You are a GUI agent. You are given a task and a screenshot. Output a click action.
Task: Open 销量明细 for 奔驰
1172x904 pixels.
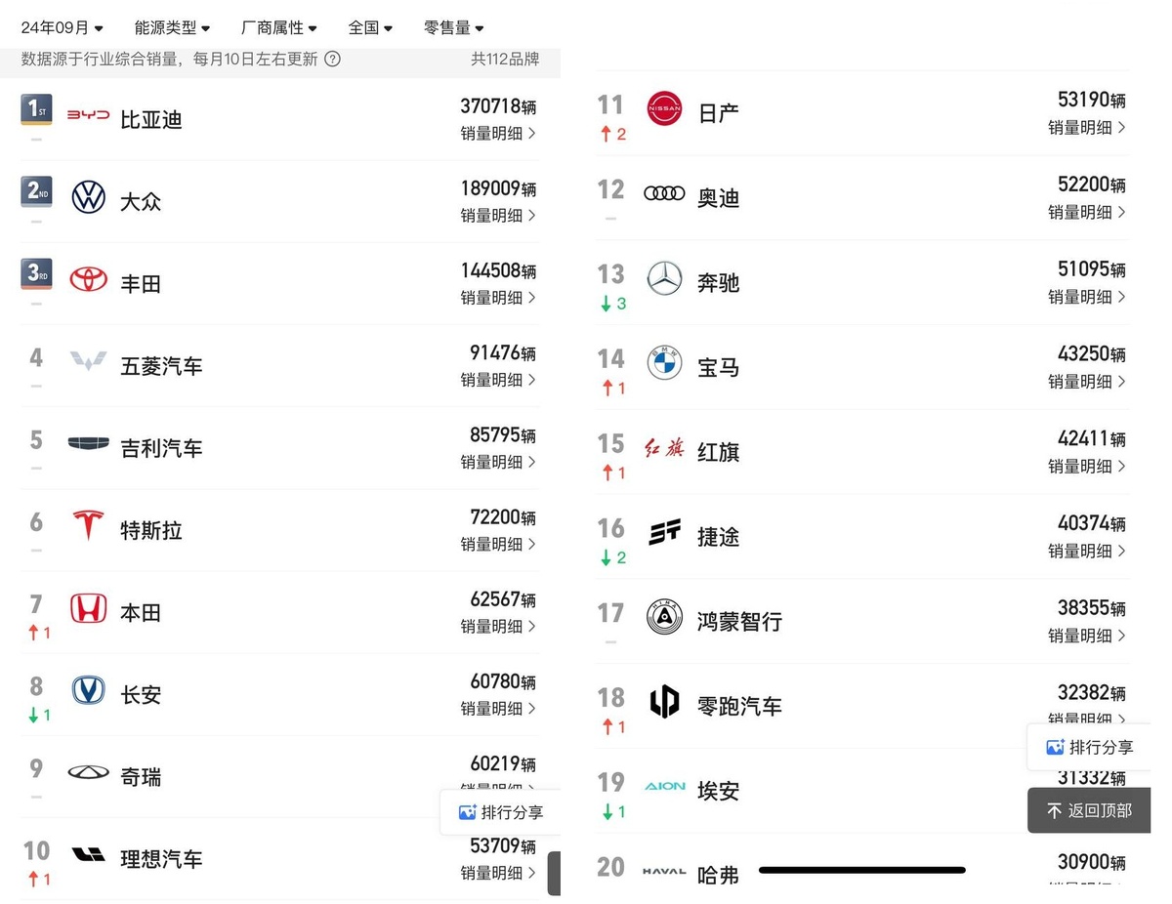1087,296
